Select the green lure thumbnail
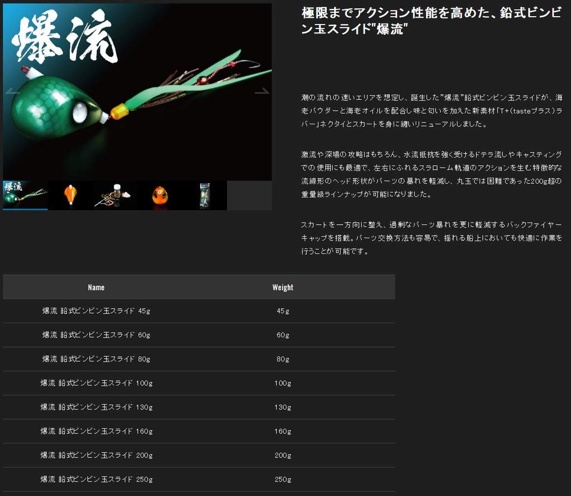 pyautogui.click(x=25, y=195)
